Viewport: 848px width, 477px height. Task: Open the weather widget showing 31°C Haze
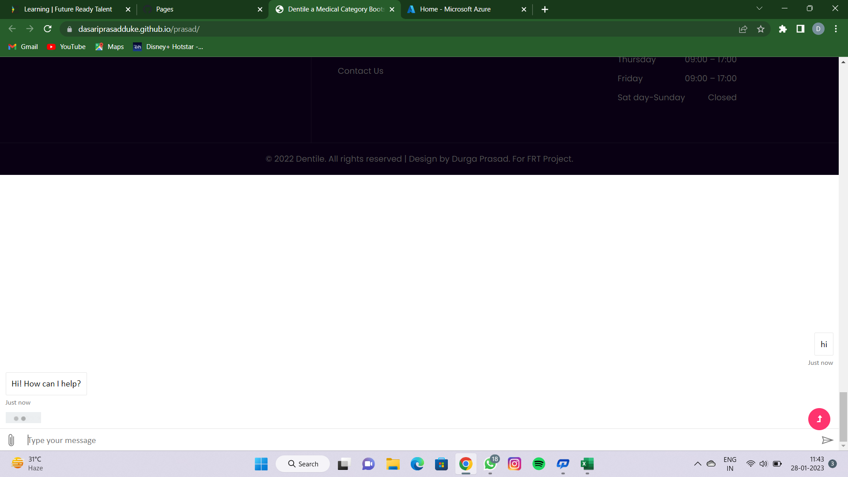[27, 464]
